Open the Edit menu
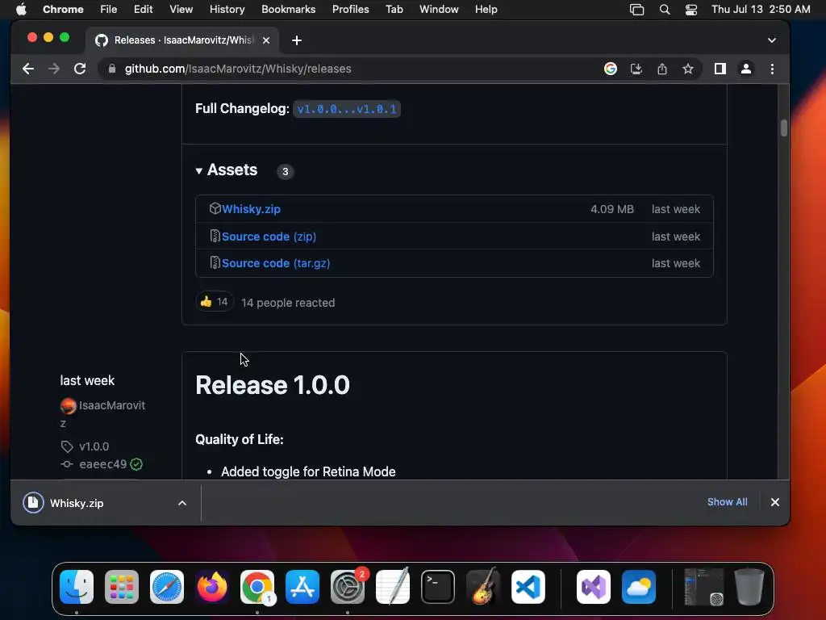 click(x=143, y=9)
